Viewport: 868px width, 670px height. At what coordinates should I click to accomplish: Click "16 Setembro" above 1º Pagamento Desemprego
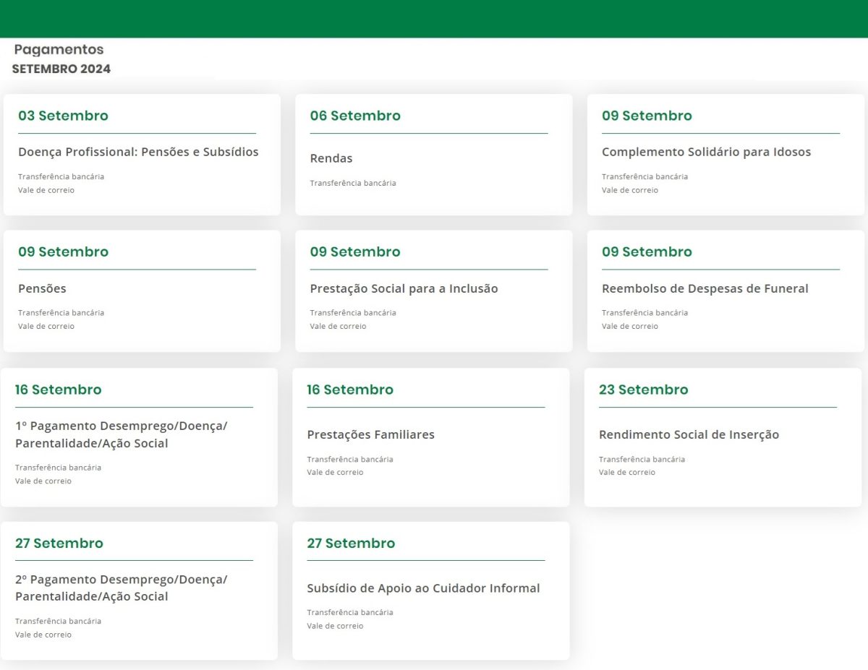tap(59, 390)
